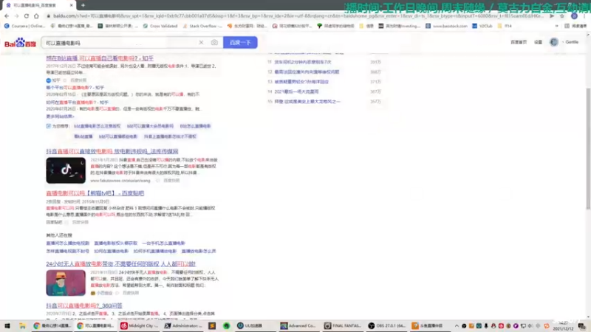
Task: Open hot search item number 13
Action: click(301, 82)
